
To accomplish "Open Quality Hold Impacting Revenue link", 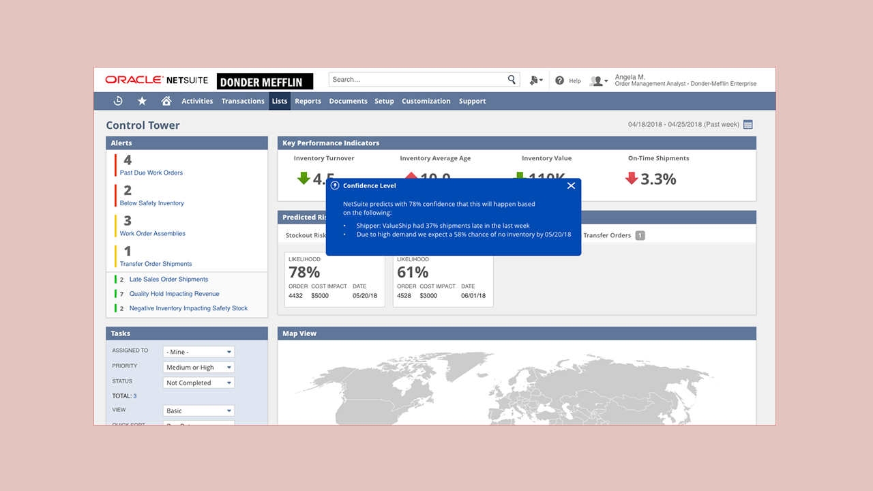I will [x=175, y=294].
